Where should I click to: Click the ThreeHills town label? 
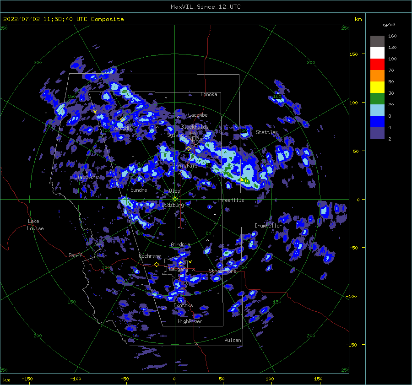(230, 200)
